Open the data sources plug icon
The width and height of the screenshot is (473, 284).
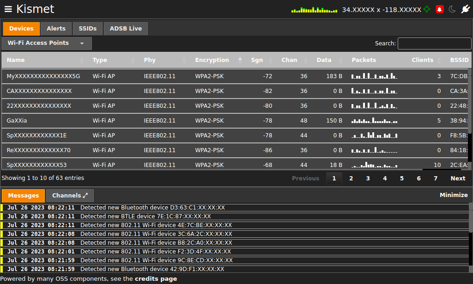(x=465, y=9)
